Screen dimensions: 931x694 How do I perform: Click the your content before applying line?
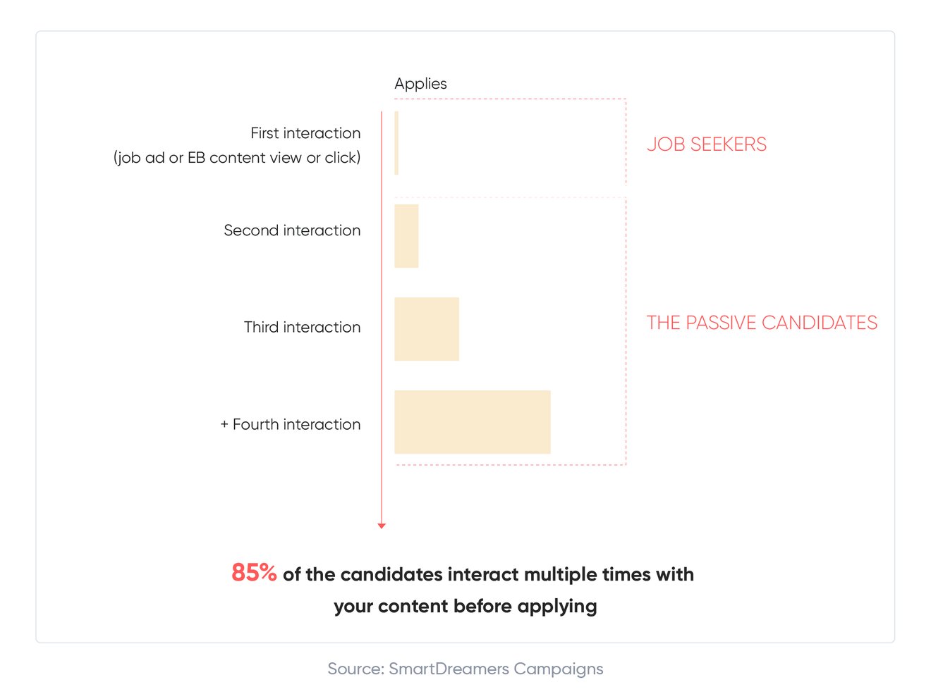(465, 607)
